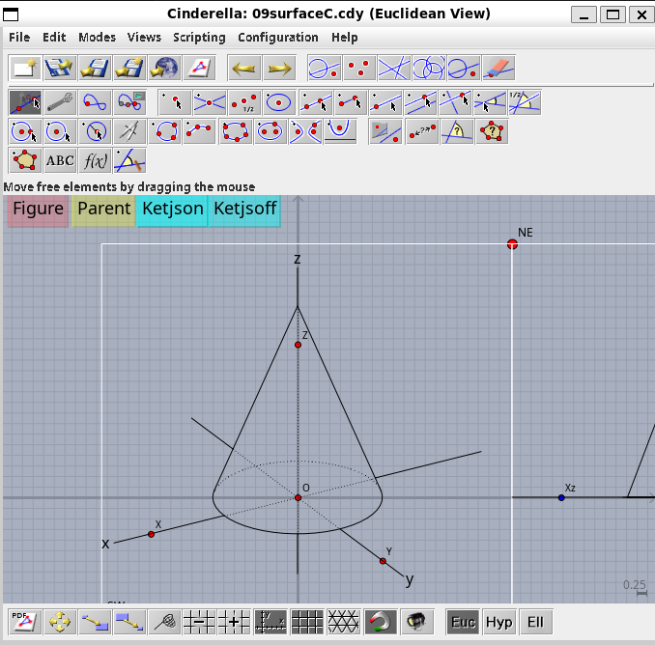Select the measure angle tool
Viewport: 655px width, 645px height.
coord(457,131)
